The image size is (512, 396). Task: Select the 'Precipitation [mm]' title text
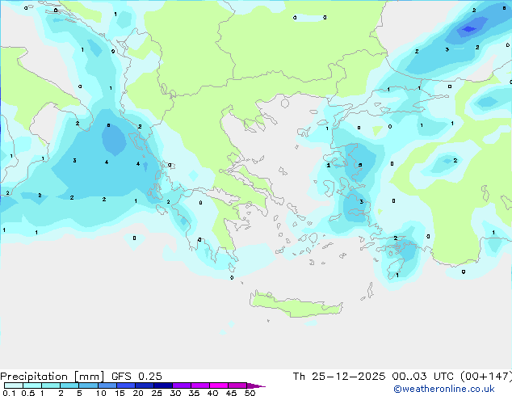pos(52,377)
